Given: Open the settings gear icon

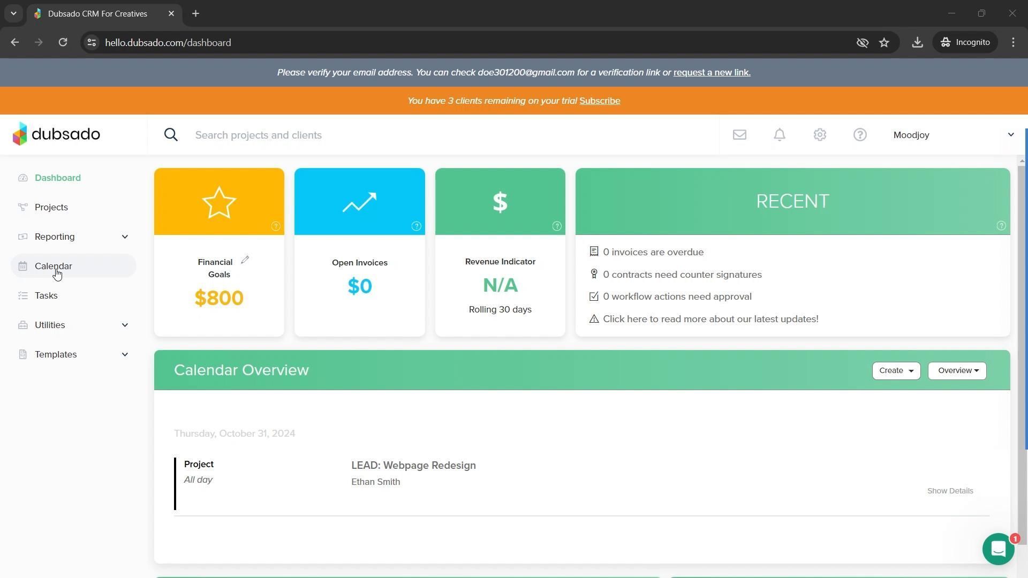Looking at the screenshot, I should (820, 135).
